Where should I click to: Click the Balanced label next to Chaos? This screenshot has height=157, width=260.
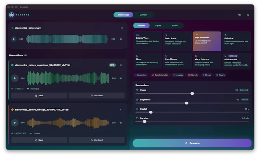244,90
